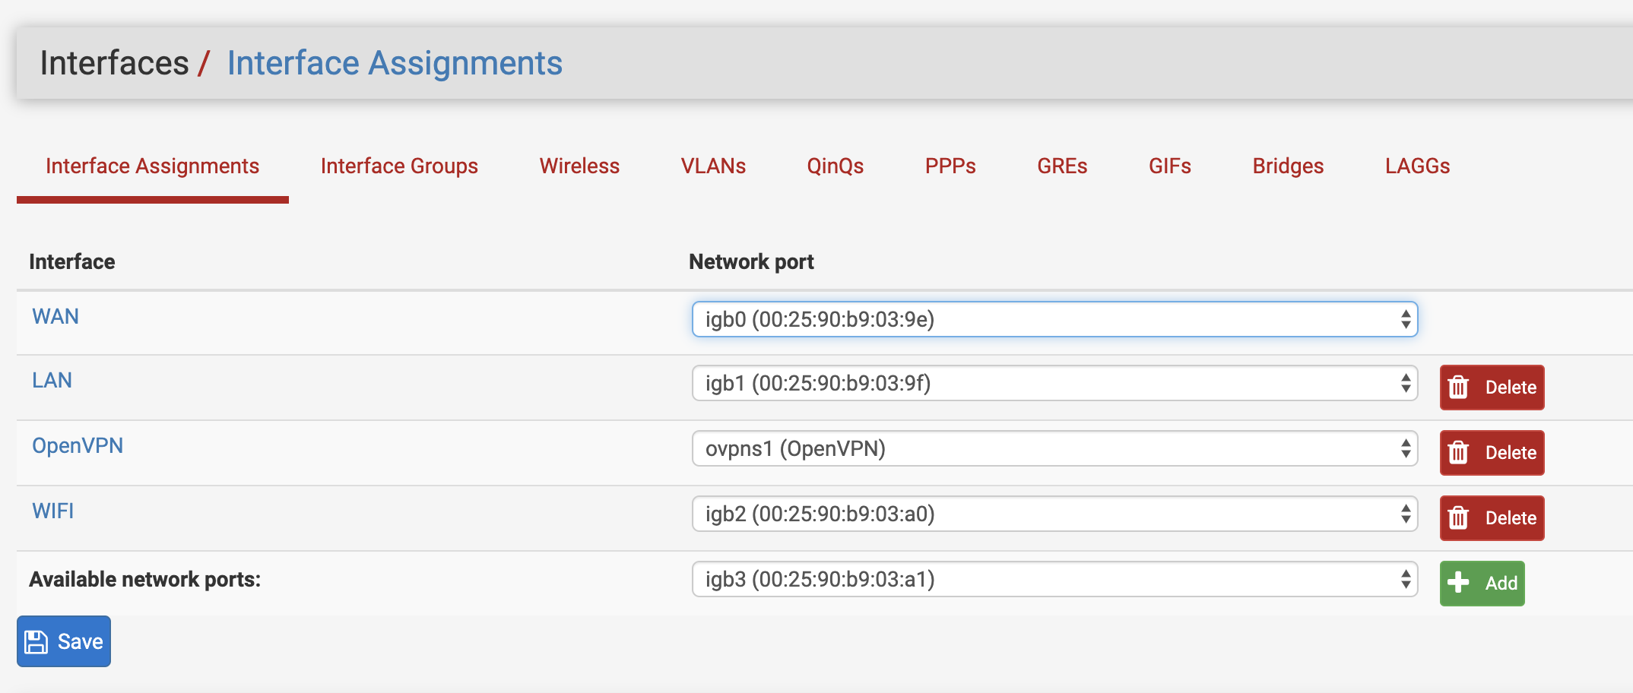Go to the Wireless tab
This screenshot has width=1633, height=693.
click(x=579, y=166)
